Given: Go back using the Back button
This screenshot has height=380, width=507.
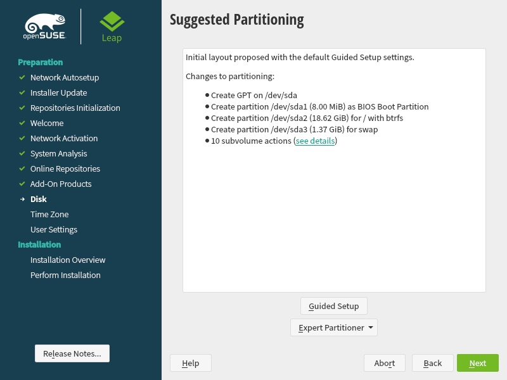Looking at the screenshot, I should tap(433, 363).
